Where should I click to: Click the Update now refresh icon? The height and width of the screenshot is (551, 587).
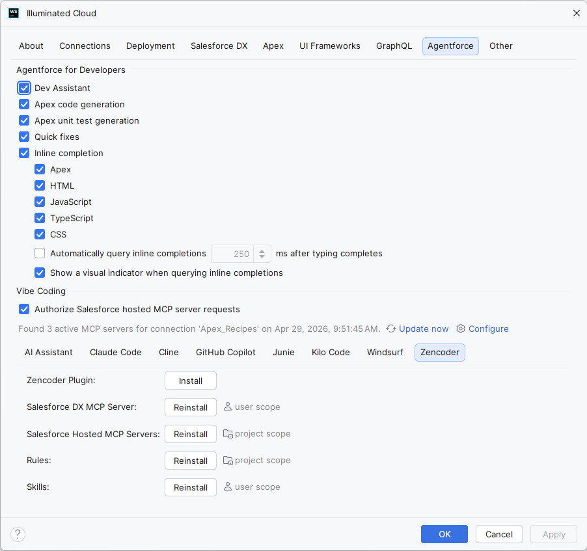(391, 329)
